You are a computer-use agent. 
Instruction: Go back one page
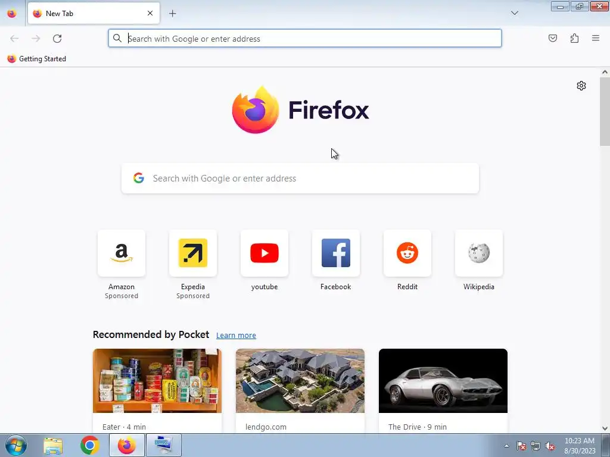(14, 39)
